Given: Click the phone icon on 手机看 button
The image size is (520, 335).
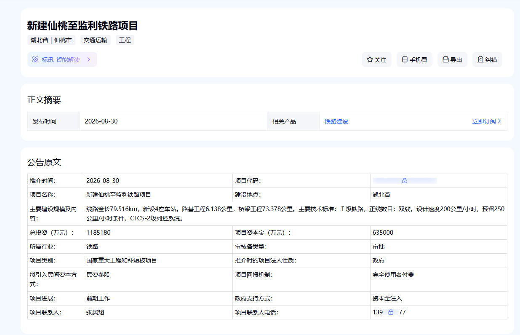Looking at the screenshot, I should point(405,60).
